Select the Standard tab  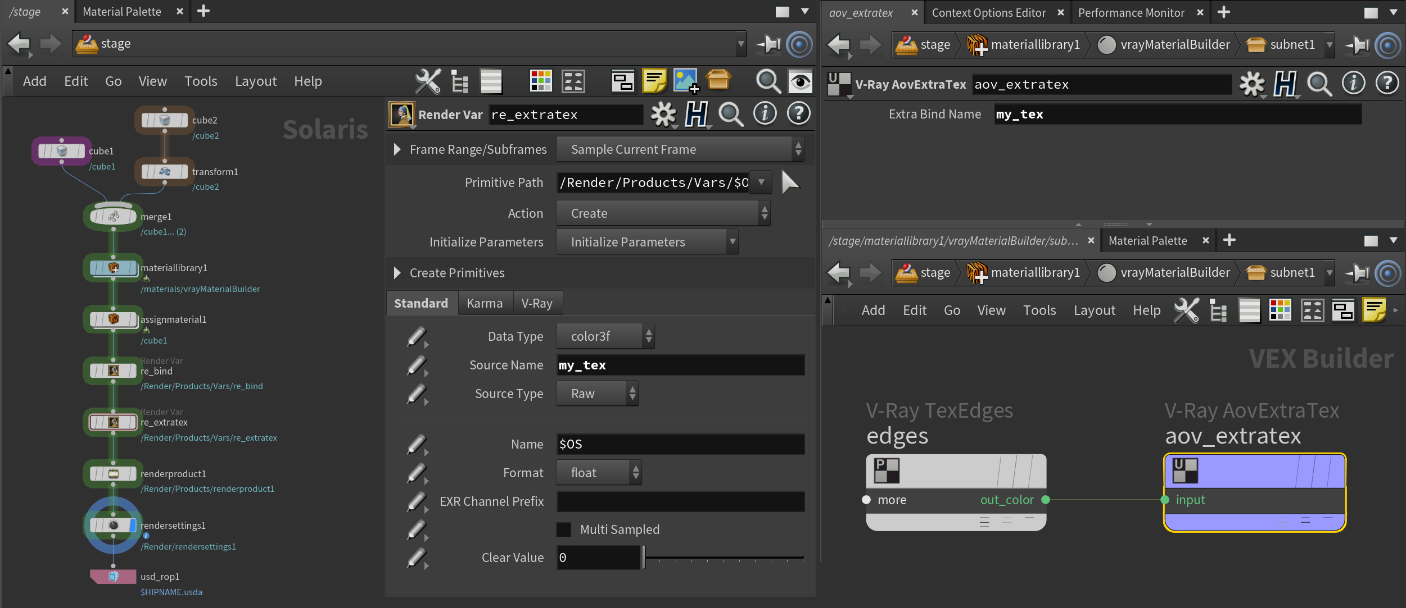pyautogui.click(x=421, y=303)
